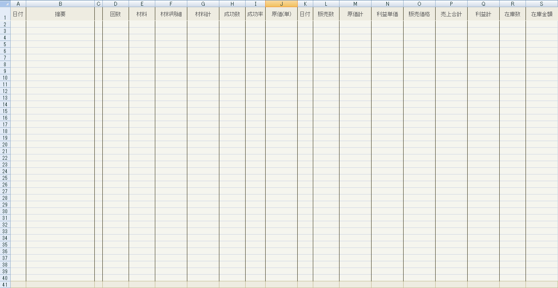Click the 原価(単) header cell
This screenshot has width=558, height=288.
pos(281,14)
